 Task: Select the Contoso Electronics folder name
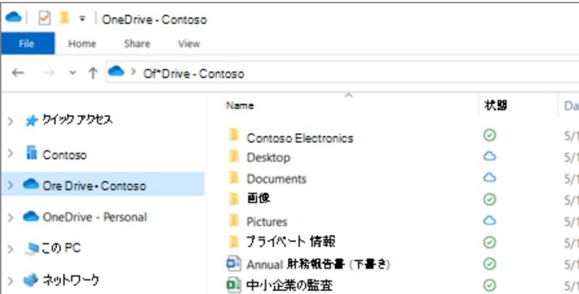click(300, 138)
